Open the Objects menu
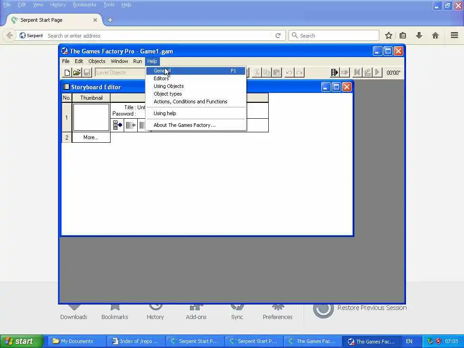 pos(97,61)
